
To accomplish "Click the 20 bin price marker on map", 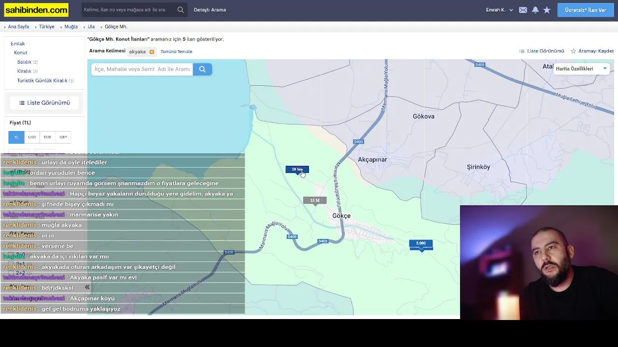I will pos(297,170).
